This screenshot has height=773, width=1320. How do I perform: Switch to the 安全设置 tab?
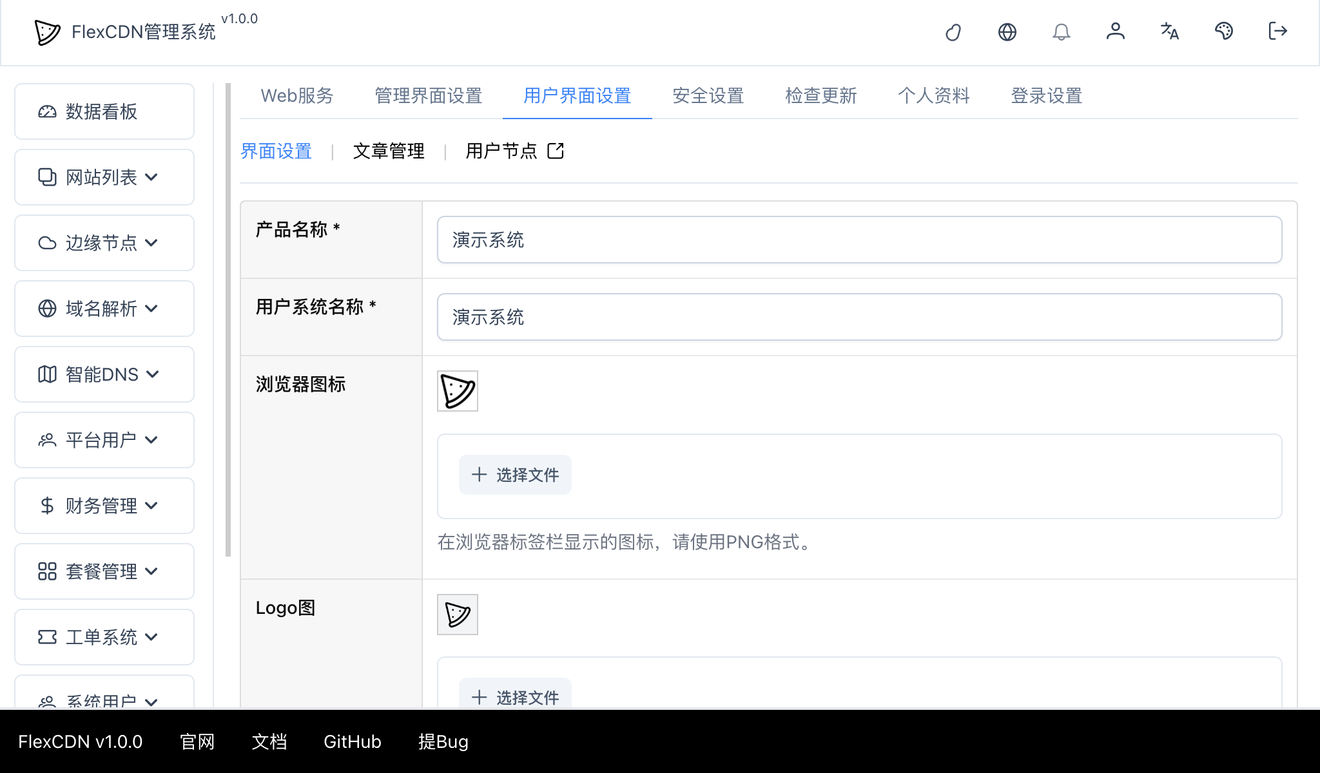tap(708, 96)
